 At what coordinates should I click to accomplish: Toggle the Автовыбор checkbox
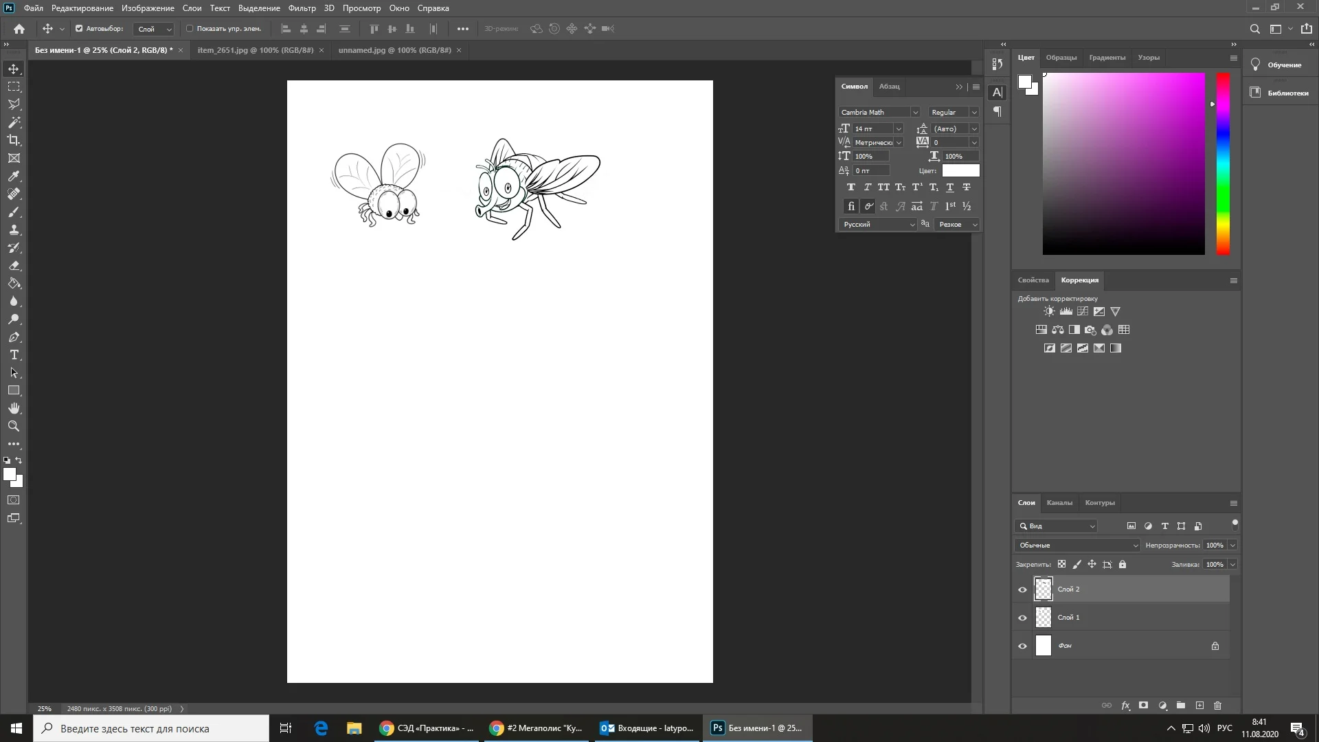tap(79, 29)
